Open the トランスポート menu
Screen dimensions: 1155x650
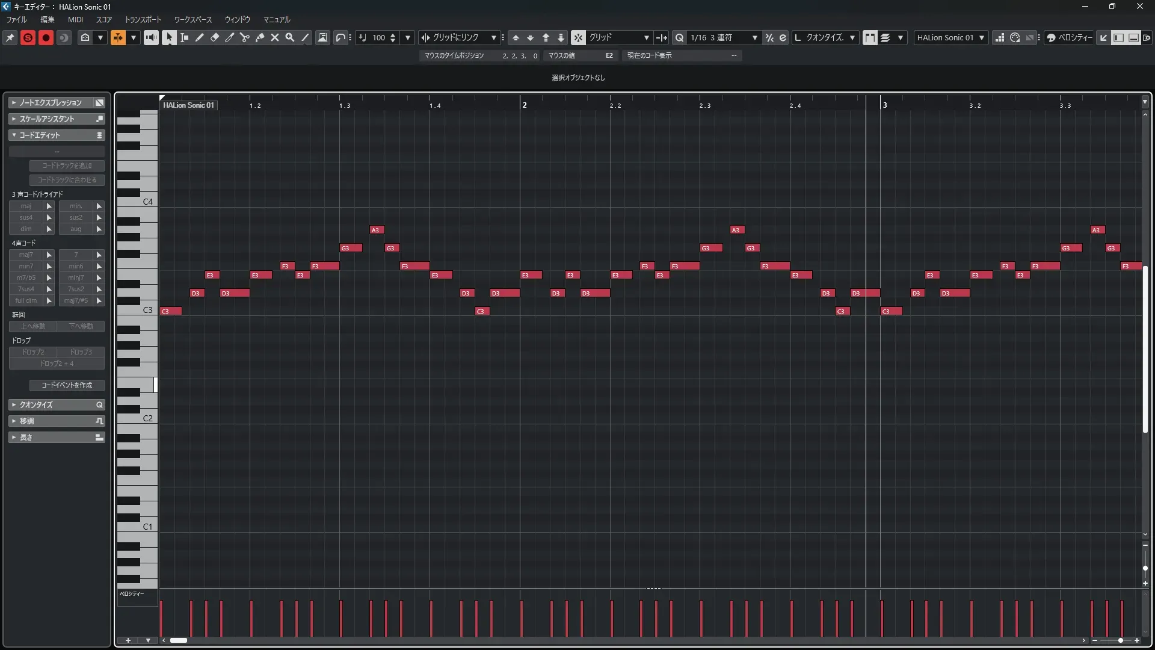(x=143, y=19)
